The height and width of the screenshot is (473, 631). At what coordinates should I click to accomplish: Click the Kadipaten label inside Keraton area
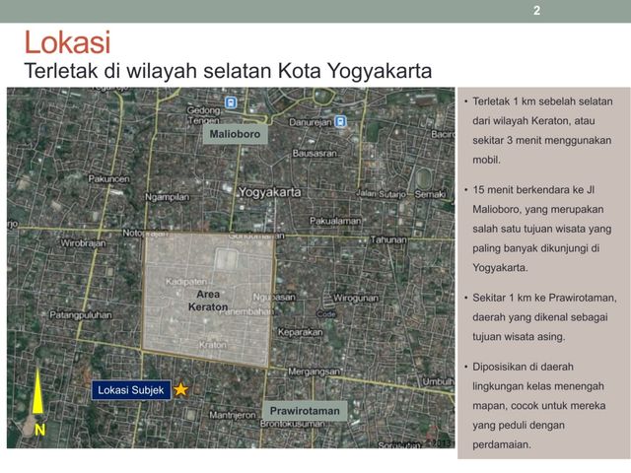pos(186,282)
